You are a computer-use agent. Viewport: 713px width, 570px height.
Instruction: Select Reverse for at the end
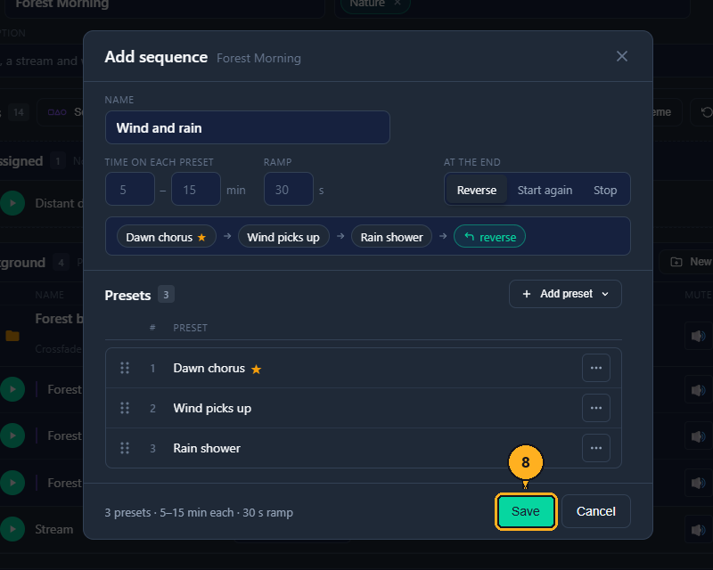[x=476, y=190]
